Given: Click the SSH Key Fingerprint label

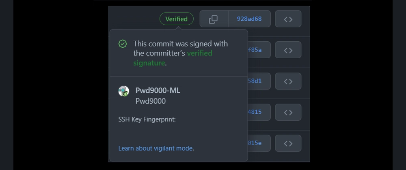Looking at the screenshot, I should [147, 119].
